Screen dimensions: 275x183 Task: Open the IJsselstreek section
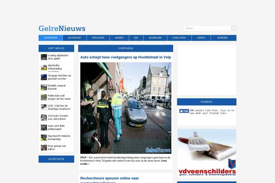(179, 38)
